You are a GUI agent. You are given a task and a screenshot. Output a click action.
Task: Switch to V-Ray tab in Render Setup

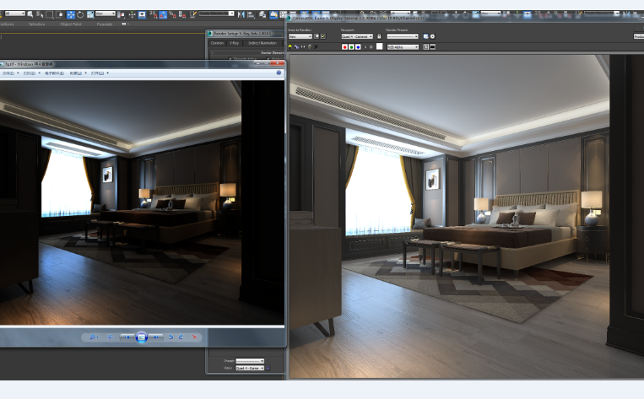pos(234,43)
